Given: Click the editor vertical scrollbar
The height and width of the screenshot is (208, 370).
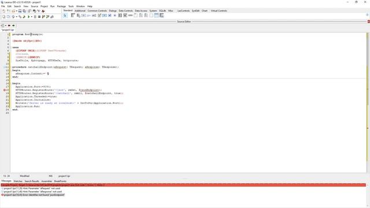Looking at the screenshot, I should tap(368, 103).
